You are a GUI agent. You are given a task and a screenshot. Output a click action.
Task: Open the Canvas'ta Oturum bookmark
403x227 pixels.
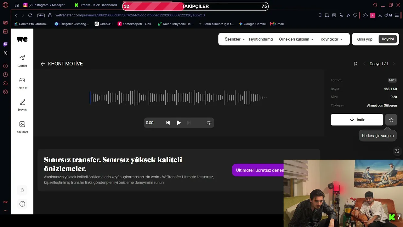tap(31, 24)
